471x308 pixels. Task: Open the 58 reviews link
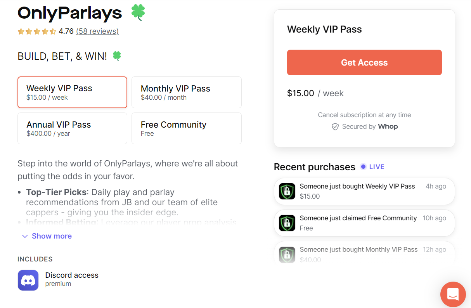tap(97, 31)
